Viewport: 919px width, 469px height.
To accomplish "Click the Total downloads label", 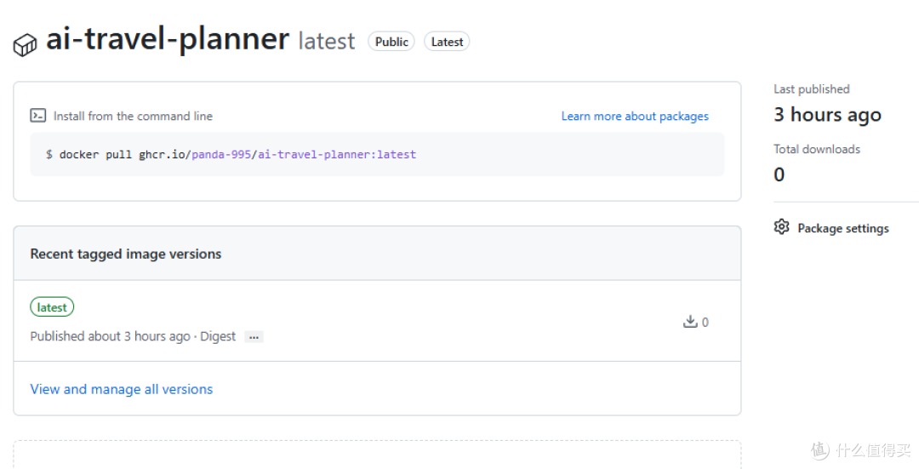I will pos(817,149).
